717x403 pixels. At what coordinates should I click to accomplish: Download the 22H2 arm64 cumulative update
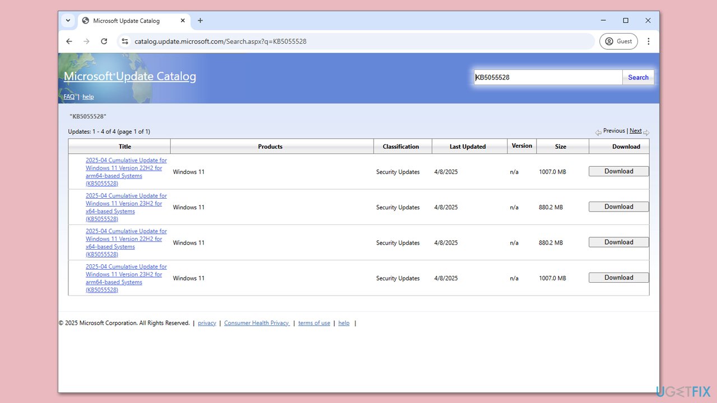point(618,171)
